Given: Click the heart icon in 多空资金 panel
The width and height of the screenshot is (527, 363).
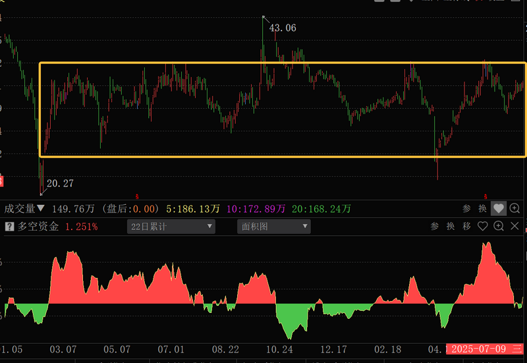Looking at the screenshot, I should 483,227.
